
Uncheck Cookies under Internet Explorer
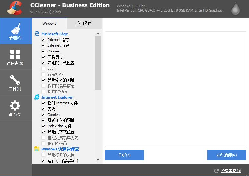point(43,115)
